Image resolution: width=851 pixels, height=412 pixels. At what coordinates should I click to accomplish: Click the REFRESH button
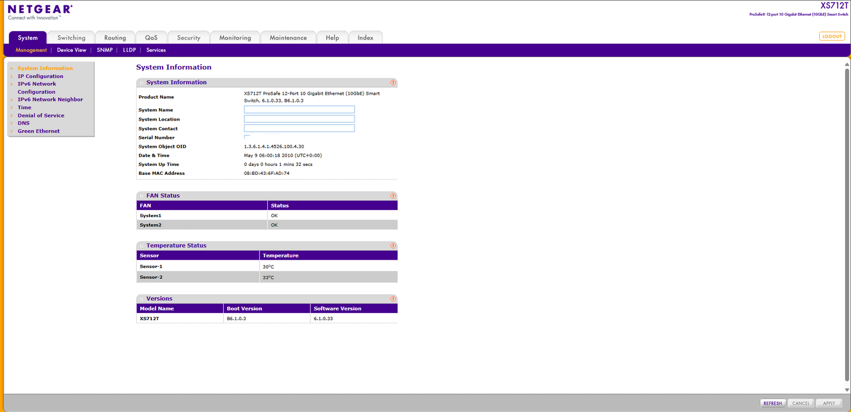coord(773,403)
